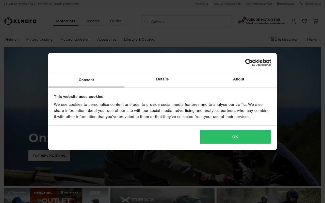
Task: Open the Motoronderdelen menu
Action: pyautogui.click(x=75, y=39)
